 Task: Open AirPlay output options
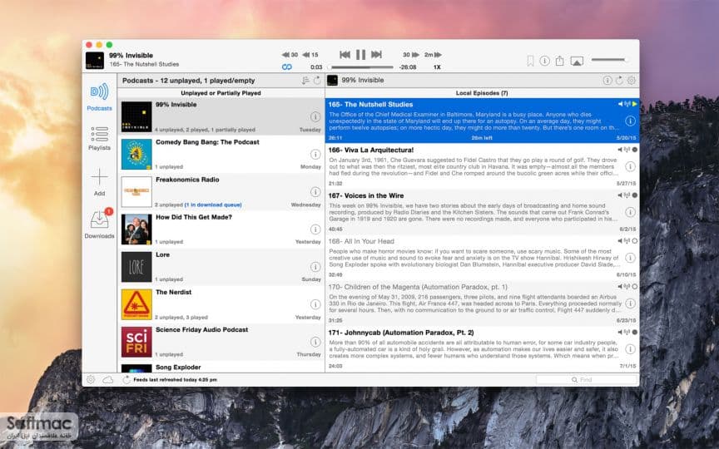(577, 61)
